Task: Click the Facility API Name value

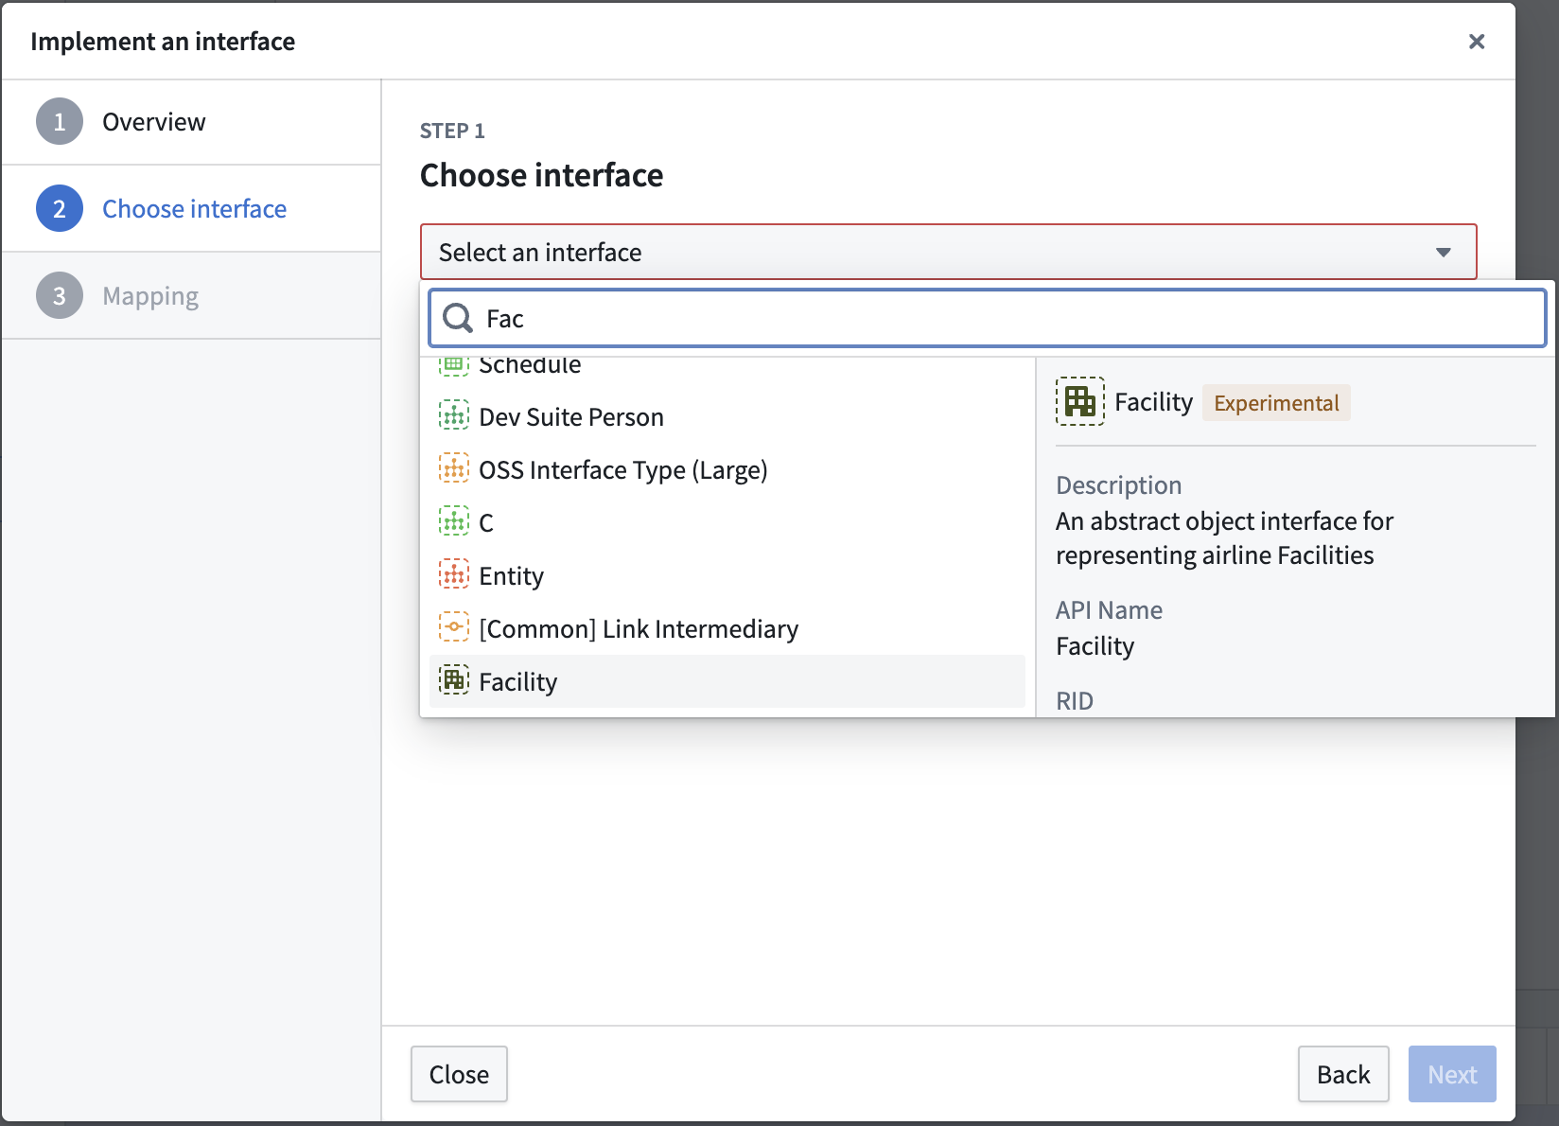Action: 1095,646
